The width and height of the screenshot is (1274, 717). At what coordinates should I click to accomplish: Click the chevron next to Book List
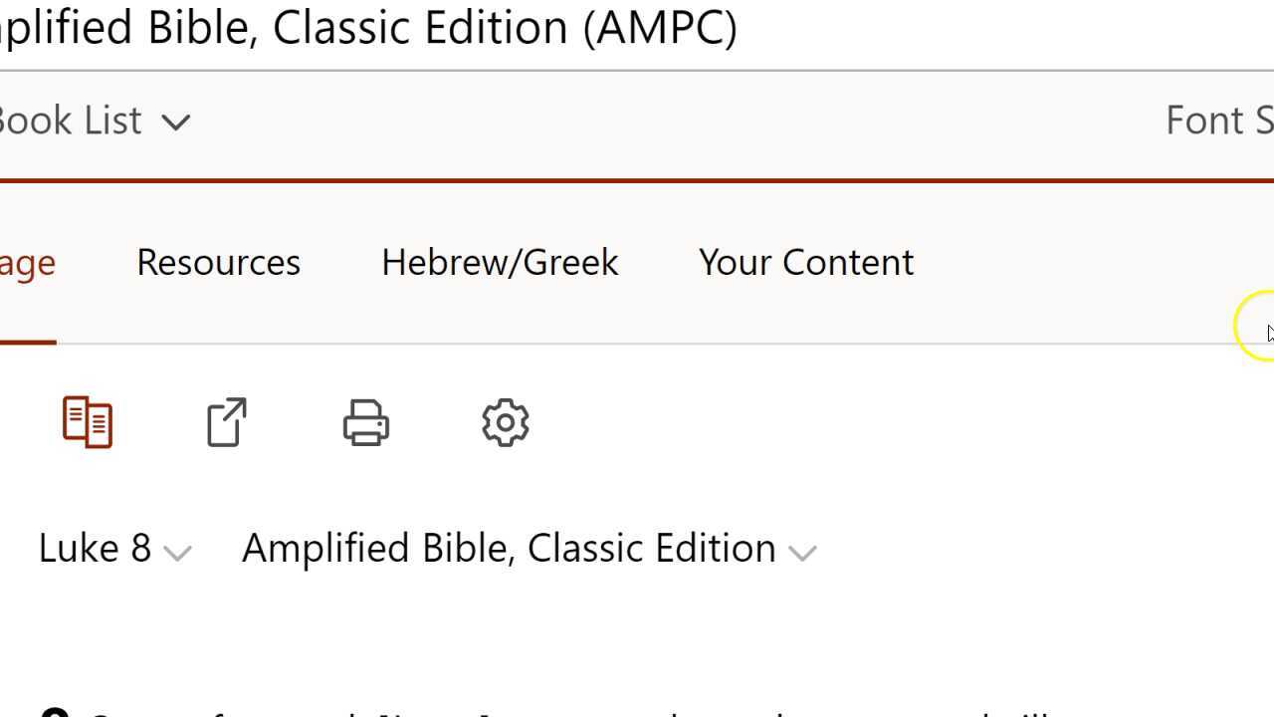(176, 122)
